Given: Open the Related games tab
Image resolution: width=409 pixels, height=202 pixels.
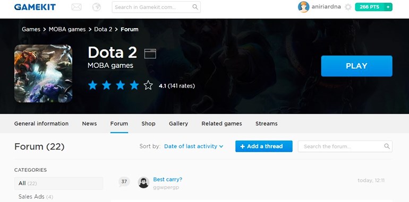Looking at the screenshot, I should [x=221, y=124].
